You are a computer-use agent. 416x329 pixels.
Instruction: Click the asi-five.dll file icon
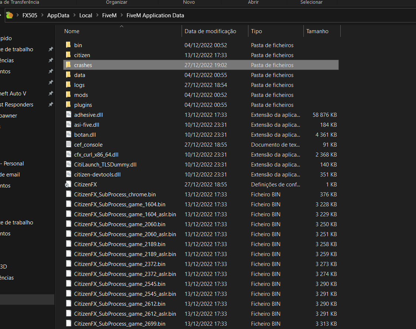point(68,124)
